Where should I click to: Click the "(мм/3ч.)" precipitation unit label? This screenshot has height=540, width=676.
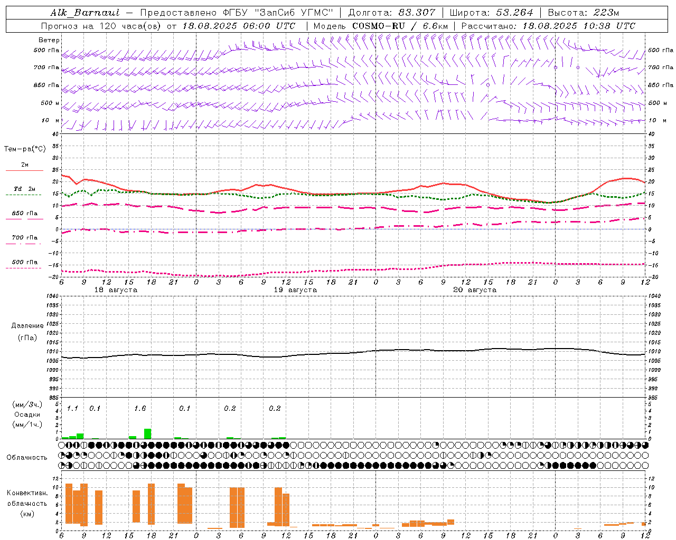tap(27, 404)
